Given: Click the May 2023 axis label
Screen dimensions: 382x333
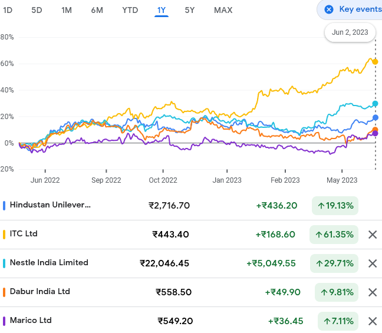Looking at the screenshot, I should pyautogui.click(x=342, y=180).
